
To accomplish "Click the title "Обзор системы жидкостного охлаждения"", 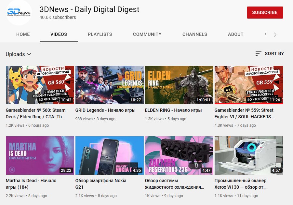I will click(174, 184).
